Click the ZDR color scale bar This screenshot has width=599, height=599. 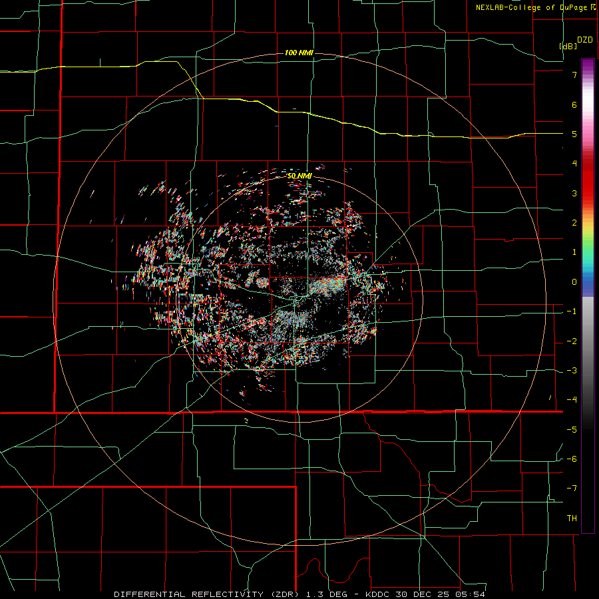point(588,296)
